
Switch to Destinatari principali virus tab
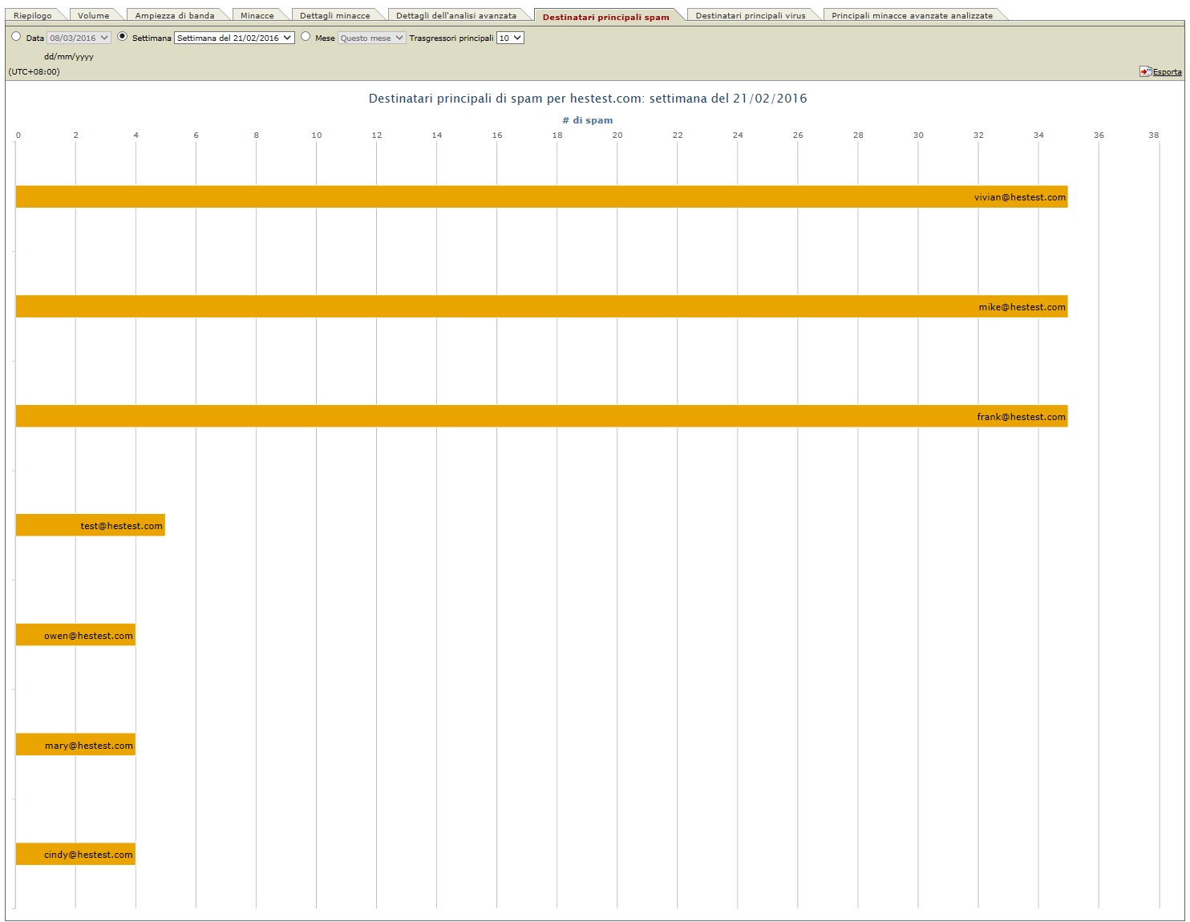750,15
